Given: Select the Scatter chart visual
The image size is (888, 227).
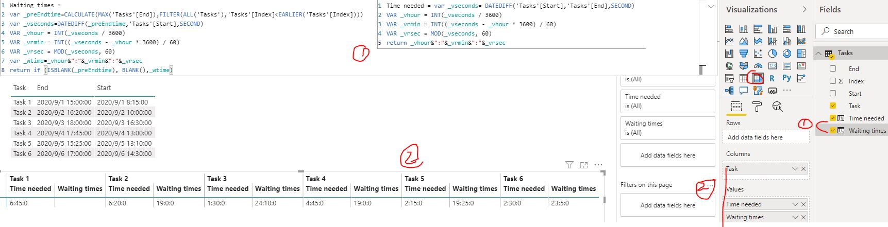Looking at the screenshot, I should (x=758, y=54).
